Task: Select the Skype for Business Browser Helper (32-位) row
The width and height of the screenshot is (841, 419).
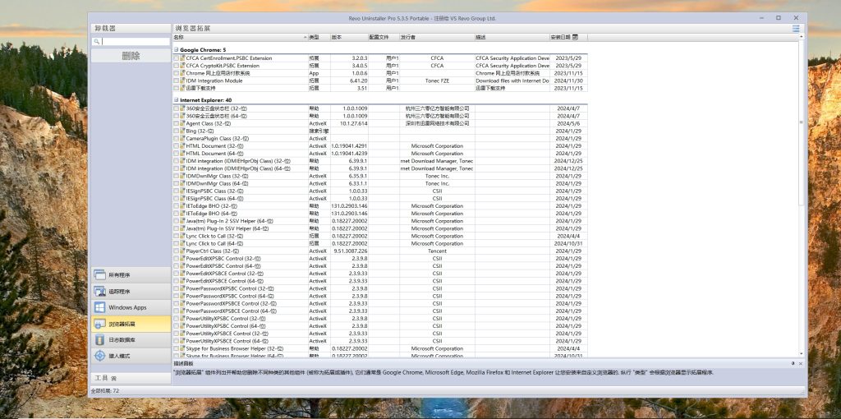Action: point(380,348)
